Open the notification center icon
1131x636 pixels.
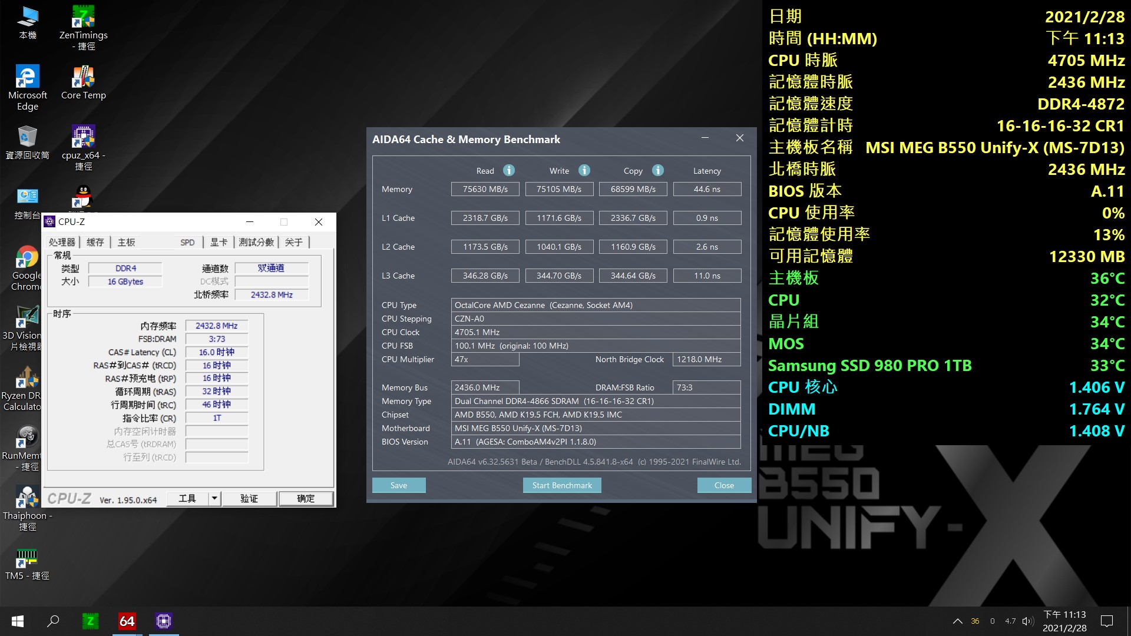point(1107,621)
